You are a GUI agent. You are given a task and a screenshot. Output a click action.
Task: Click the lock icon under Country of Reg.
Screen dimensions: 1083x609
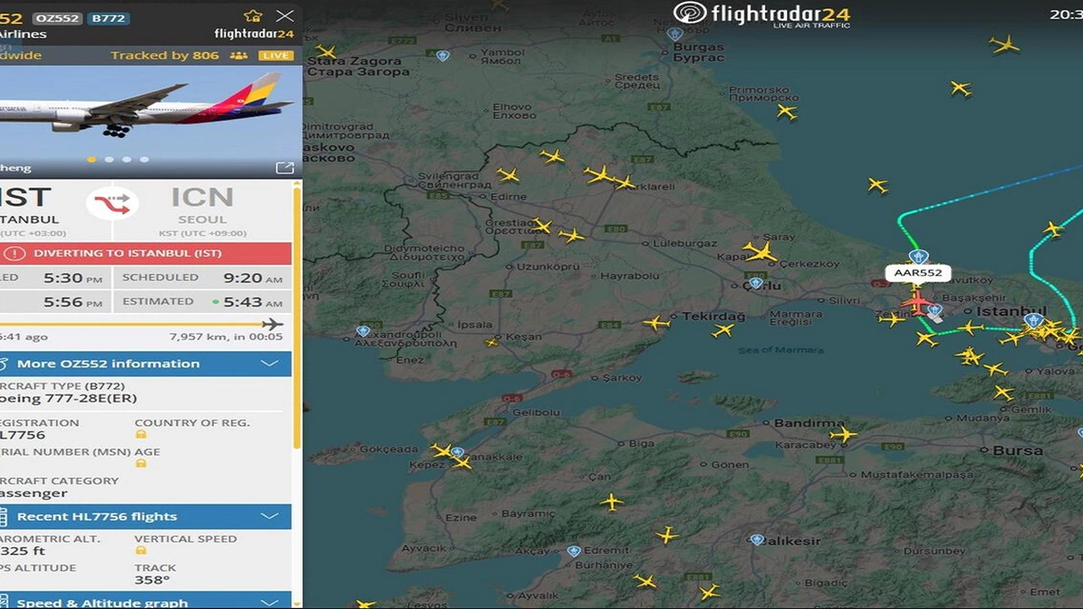point(141,435)
